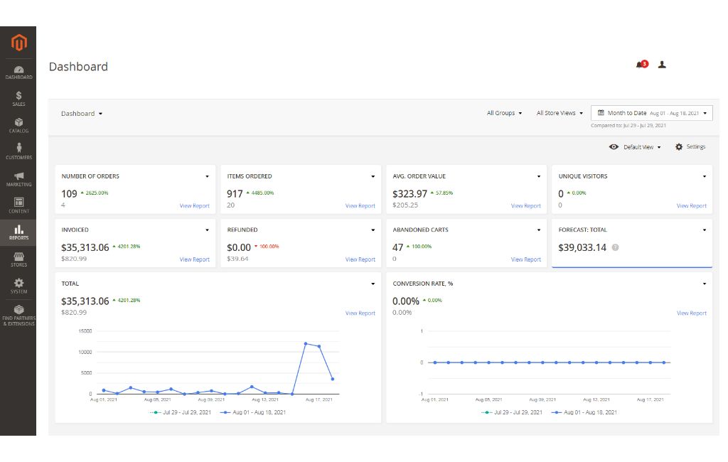728x462 pixels.
Task: Expand Unique Visitors widget menu arrow
Action: (x=705, y=176)
